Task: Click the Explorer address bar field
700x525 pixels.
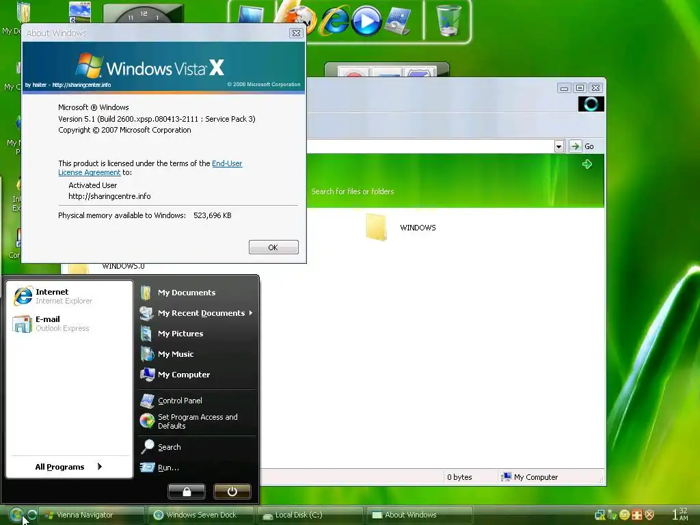Action: click(430, 146)
